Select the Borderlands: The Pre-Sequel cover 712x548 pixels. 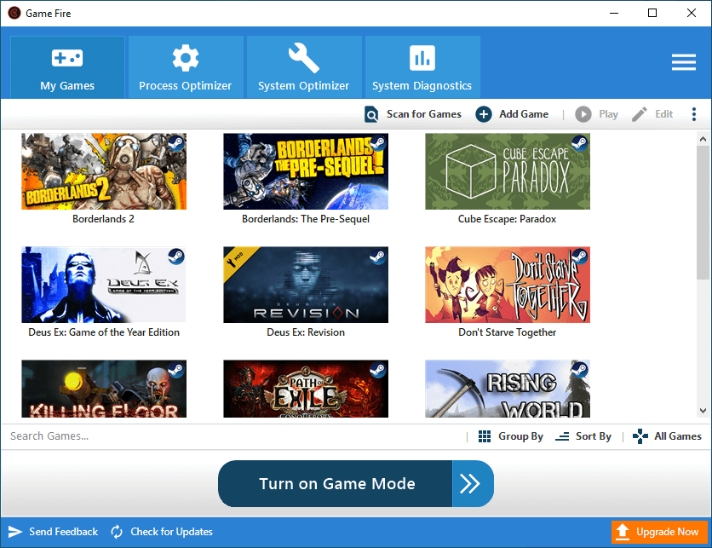[306, 171]
